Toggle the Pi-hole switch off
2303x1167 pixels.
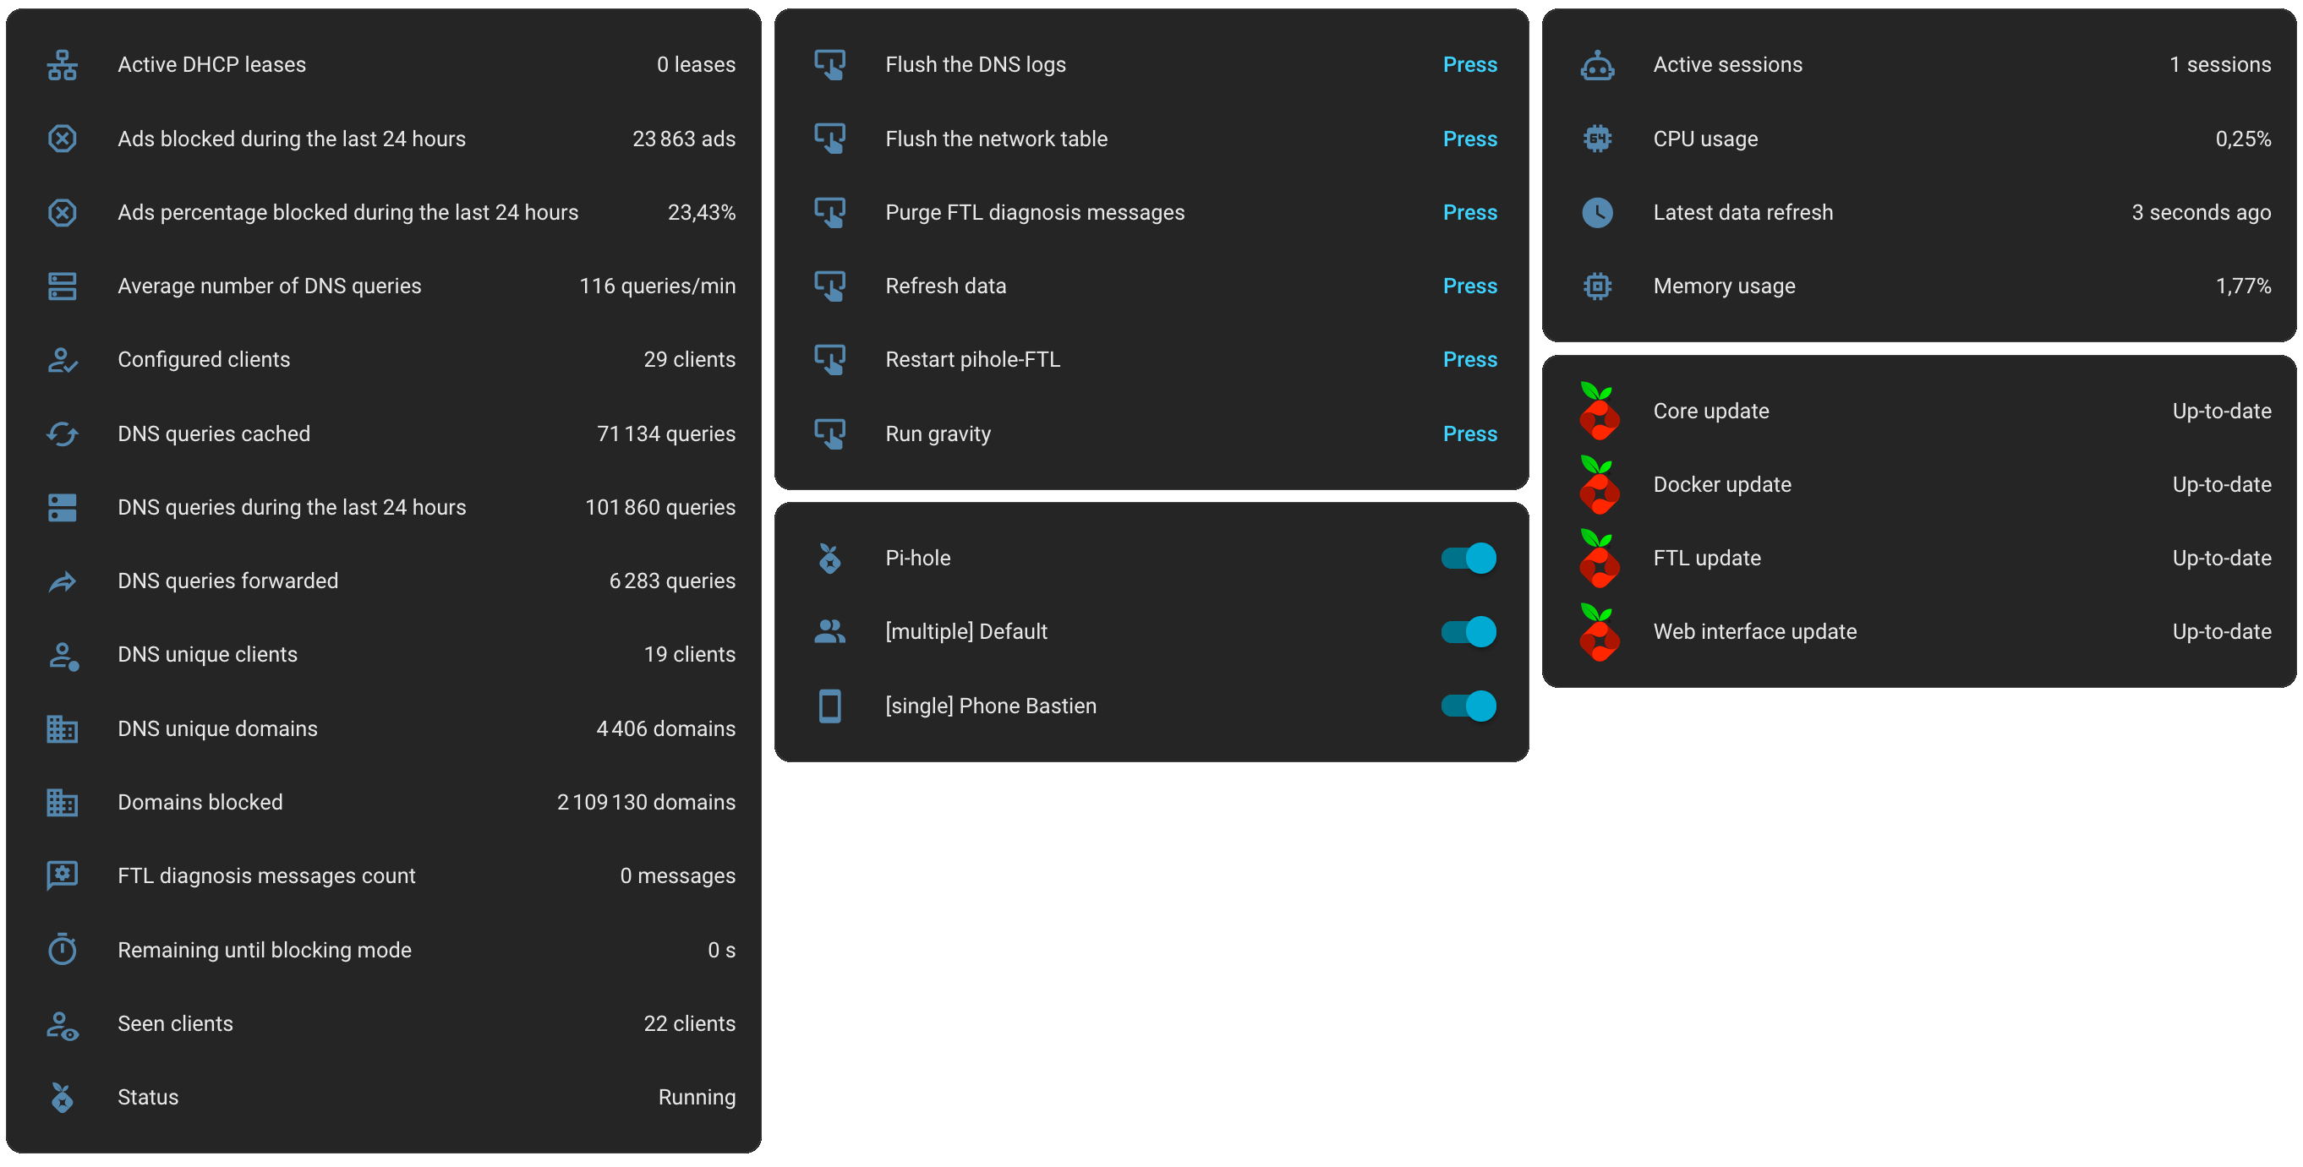1468,559
